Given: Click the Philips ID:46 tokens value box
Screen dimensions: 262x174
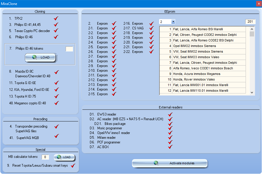Looking at the screenshot, I should pos(69,49).
